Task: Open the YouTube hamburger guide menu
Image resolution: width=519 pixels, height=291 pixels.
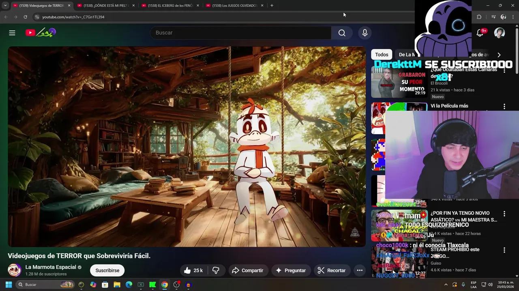Action: tap(12, 33)
